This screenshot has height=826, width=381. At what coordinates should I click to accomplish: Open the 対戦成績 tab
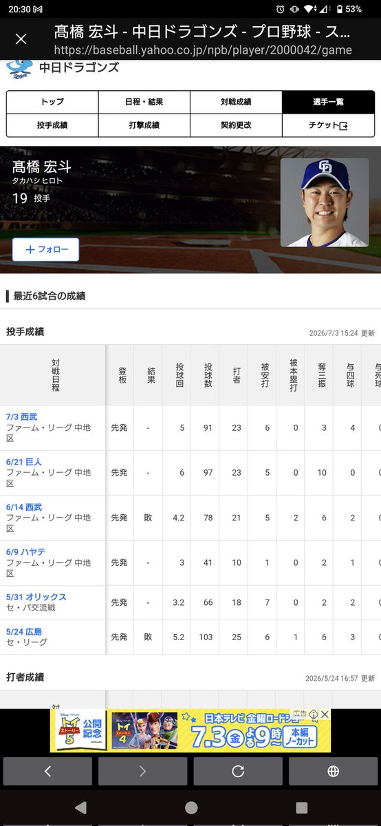click(236, 102)
